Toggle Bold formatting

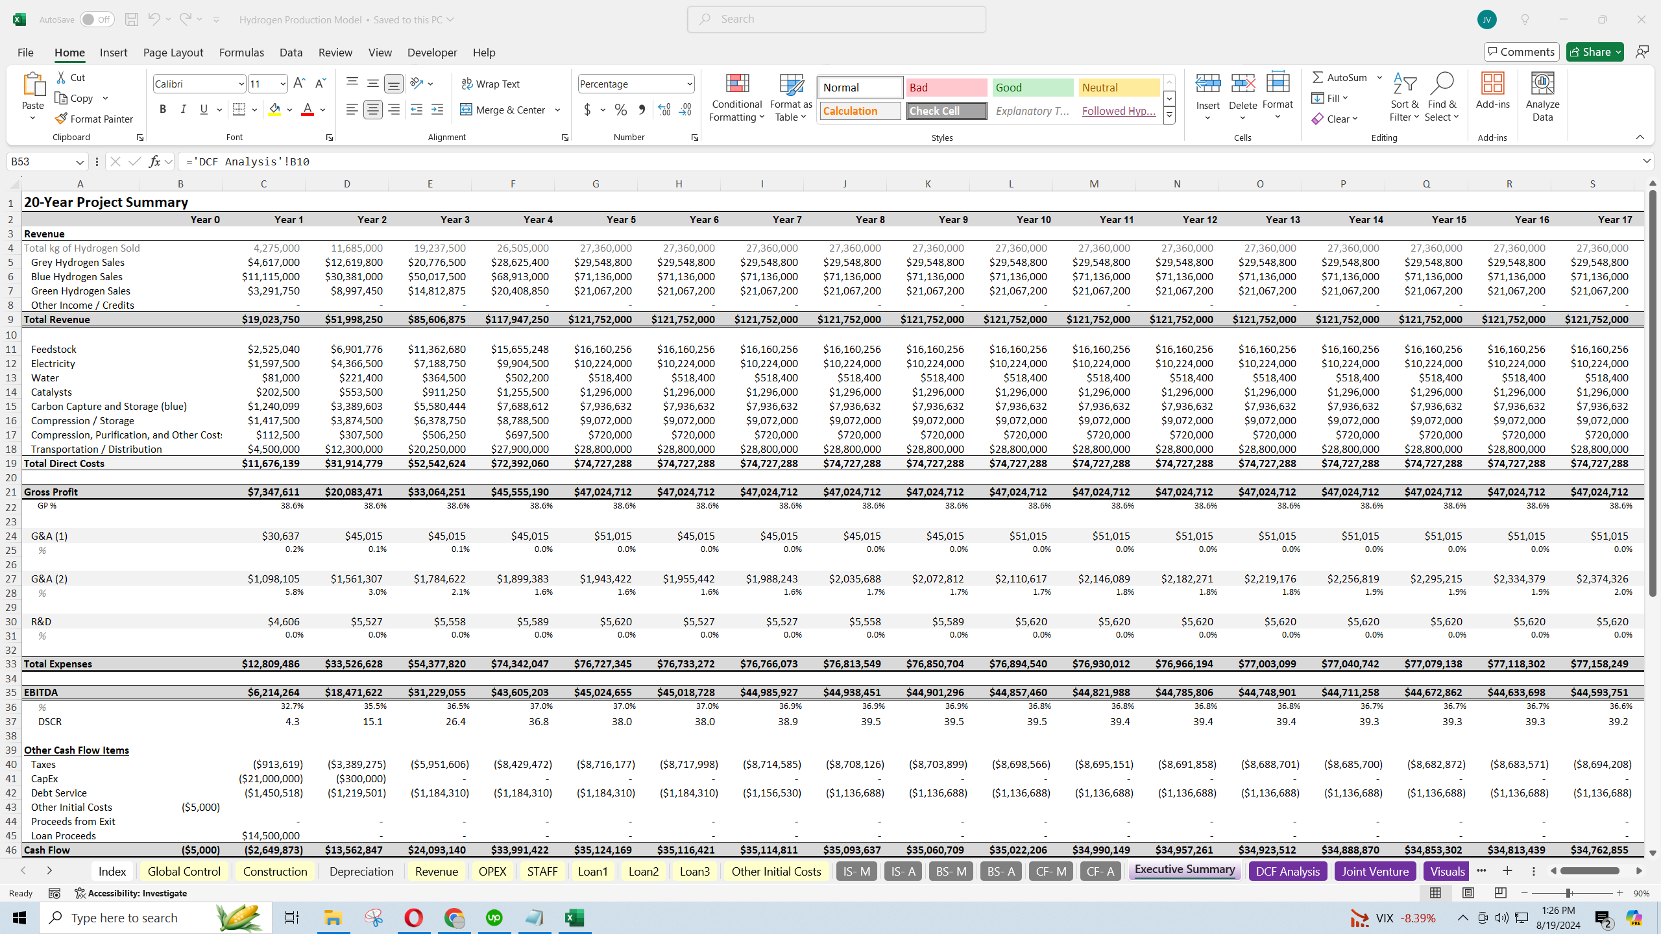pyautogui.click(x=163, y=110)
